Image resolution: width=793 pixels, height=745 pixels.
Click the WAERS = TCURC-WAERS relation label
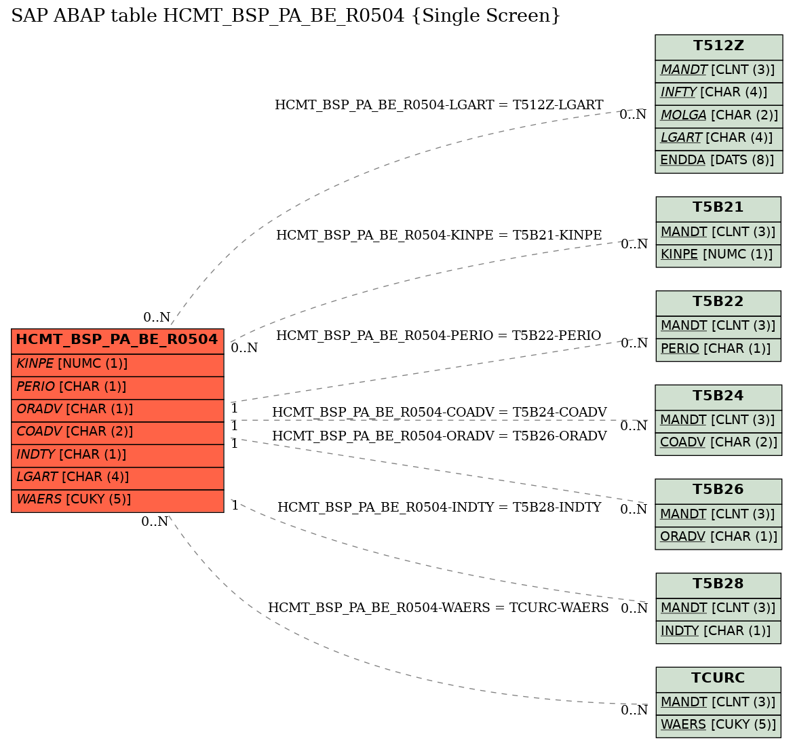click(x=438, y=607)
